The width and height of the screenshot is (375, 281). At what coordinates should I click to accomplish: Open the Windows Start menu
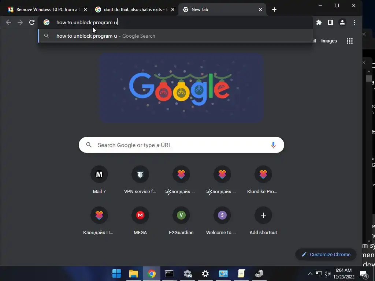[117, 273]
